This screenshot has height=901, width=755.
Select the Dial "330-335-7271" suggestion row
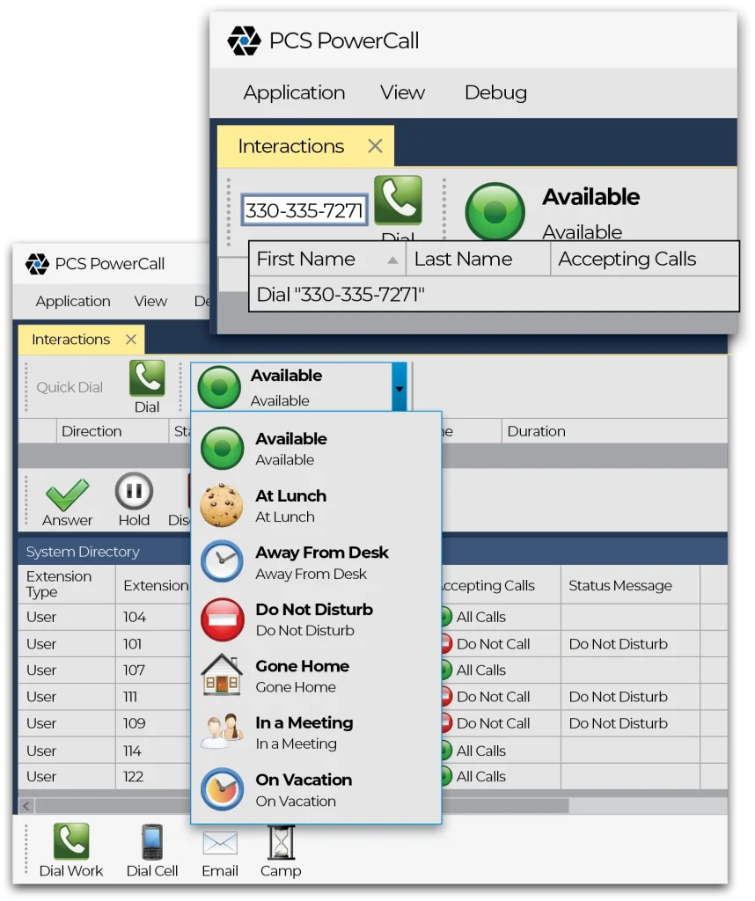(x=494, y=294)
